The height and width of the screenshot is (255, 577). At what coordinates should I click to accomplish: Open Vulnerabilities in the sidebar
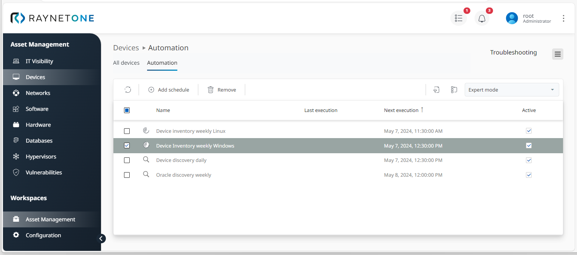43,173
